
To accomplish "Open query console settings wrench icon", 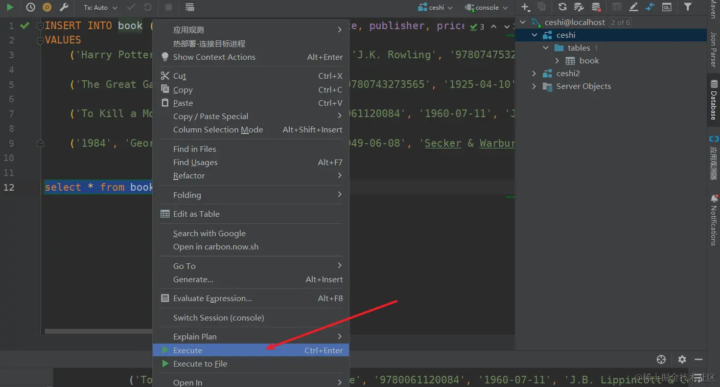I will coord(64,7).
